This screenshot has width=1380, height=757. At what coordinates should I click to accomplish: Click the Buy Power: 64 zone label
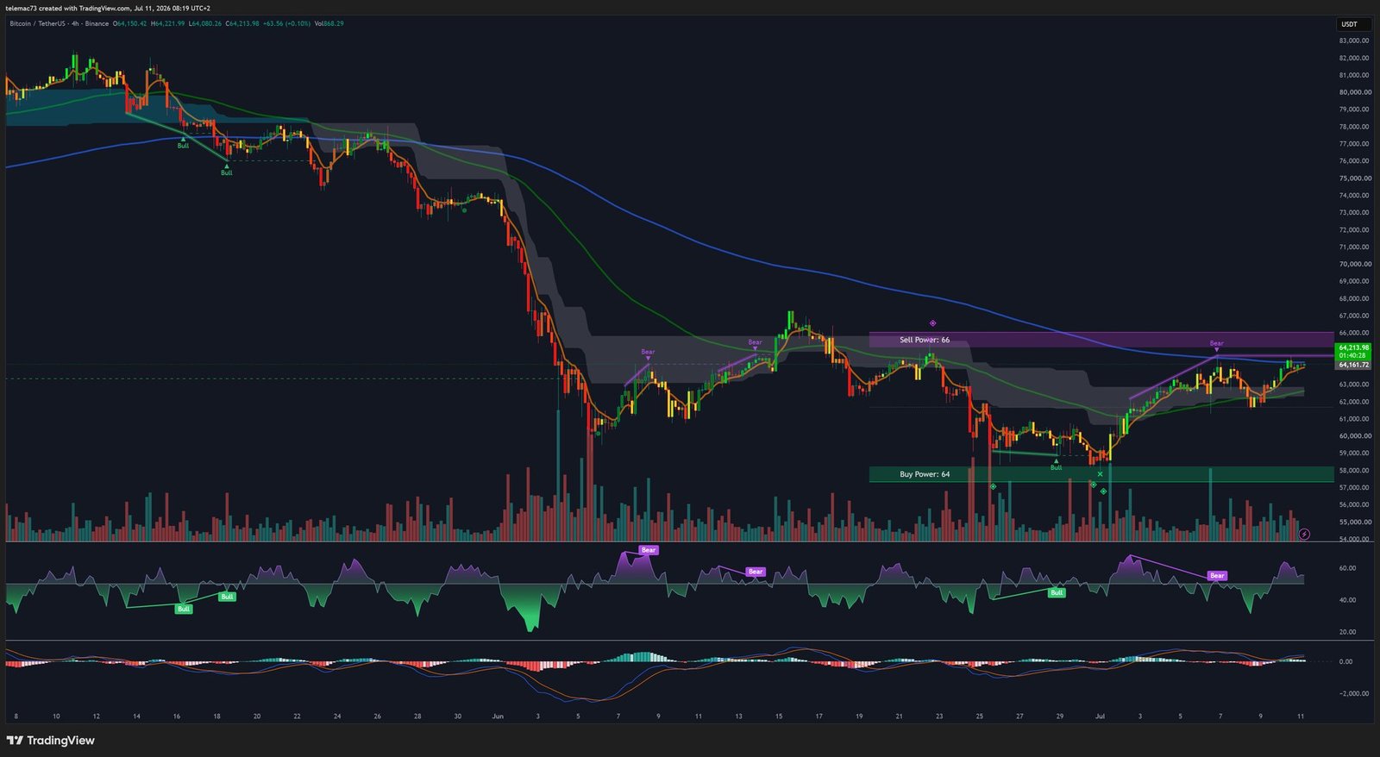pos(925,474)
